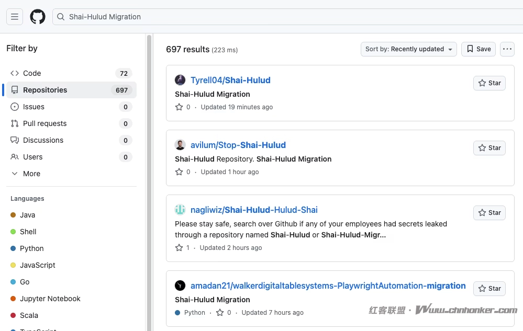Save this search query
Viewport: 523px width, 331px height.
click(479, 49)
